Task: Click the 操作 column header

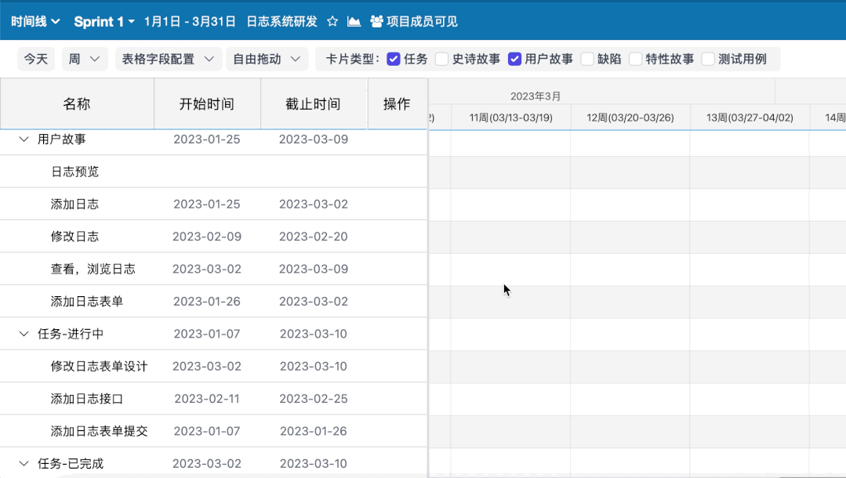Action: click(x=397, y=103)
